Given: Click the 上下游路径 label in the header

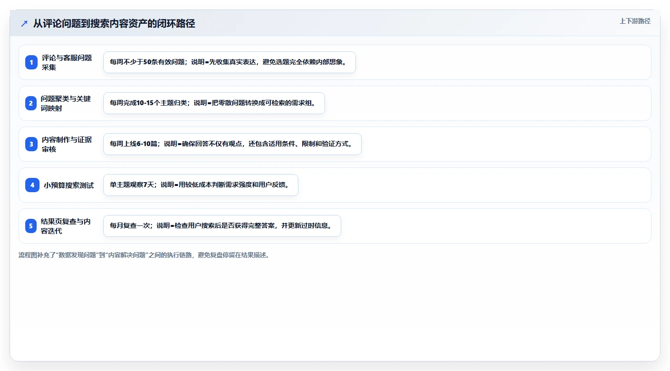Looking at the screenshot, I should coord(635,21).
